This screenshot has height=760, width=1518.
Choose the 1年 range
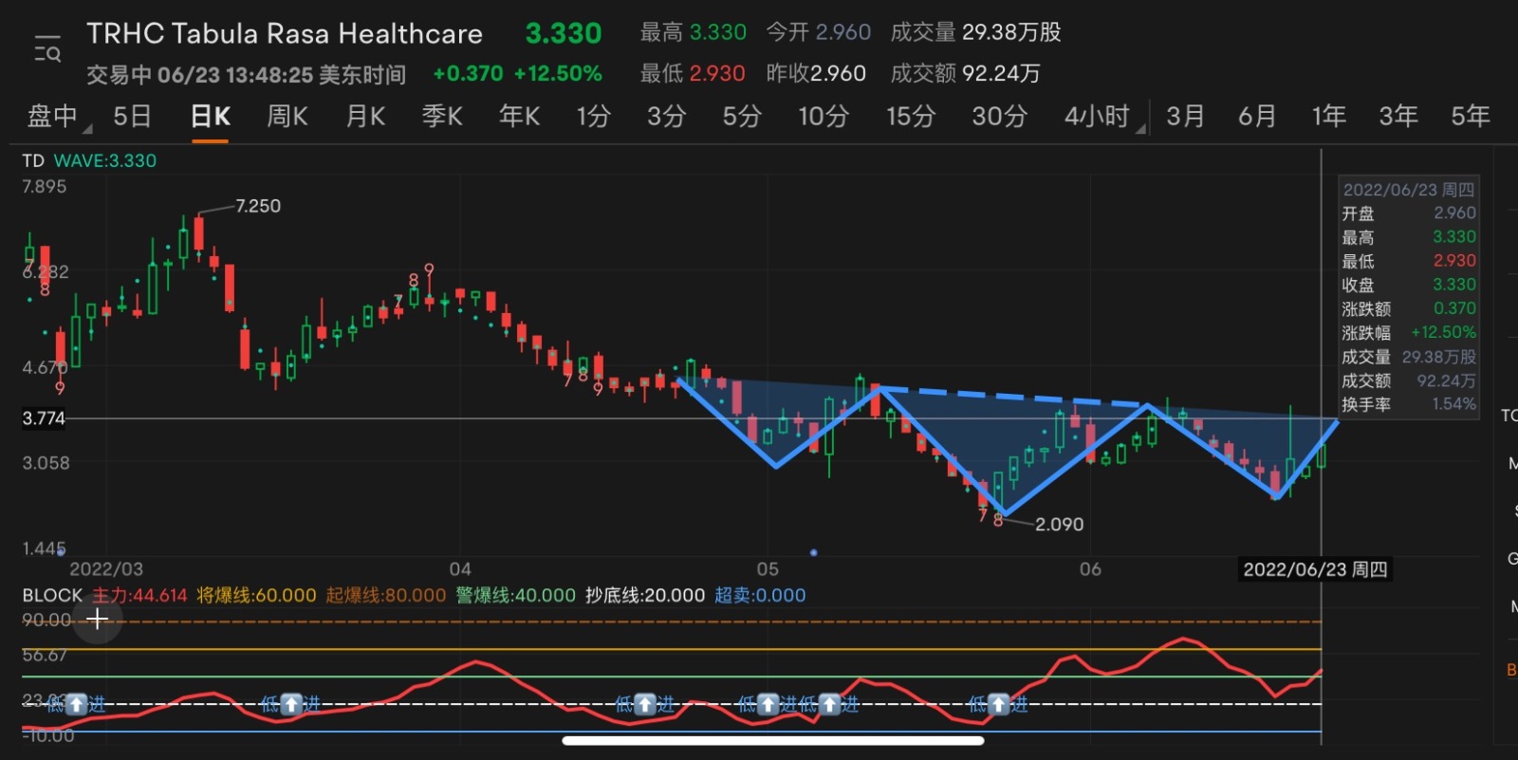click(1328, 116)
